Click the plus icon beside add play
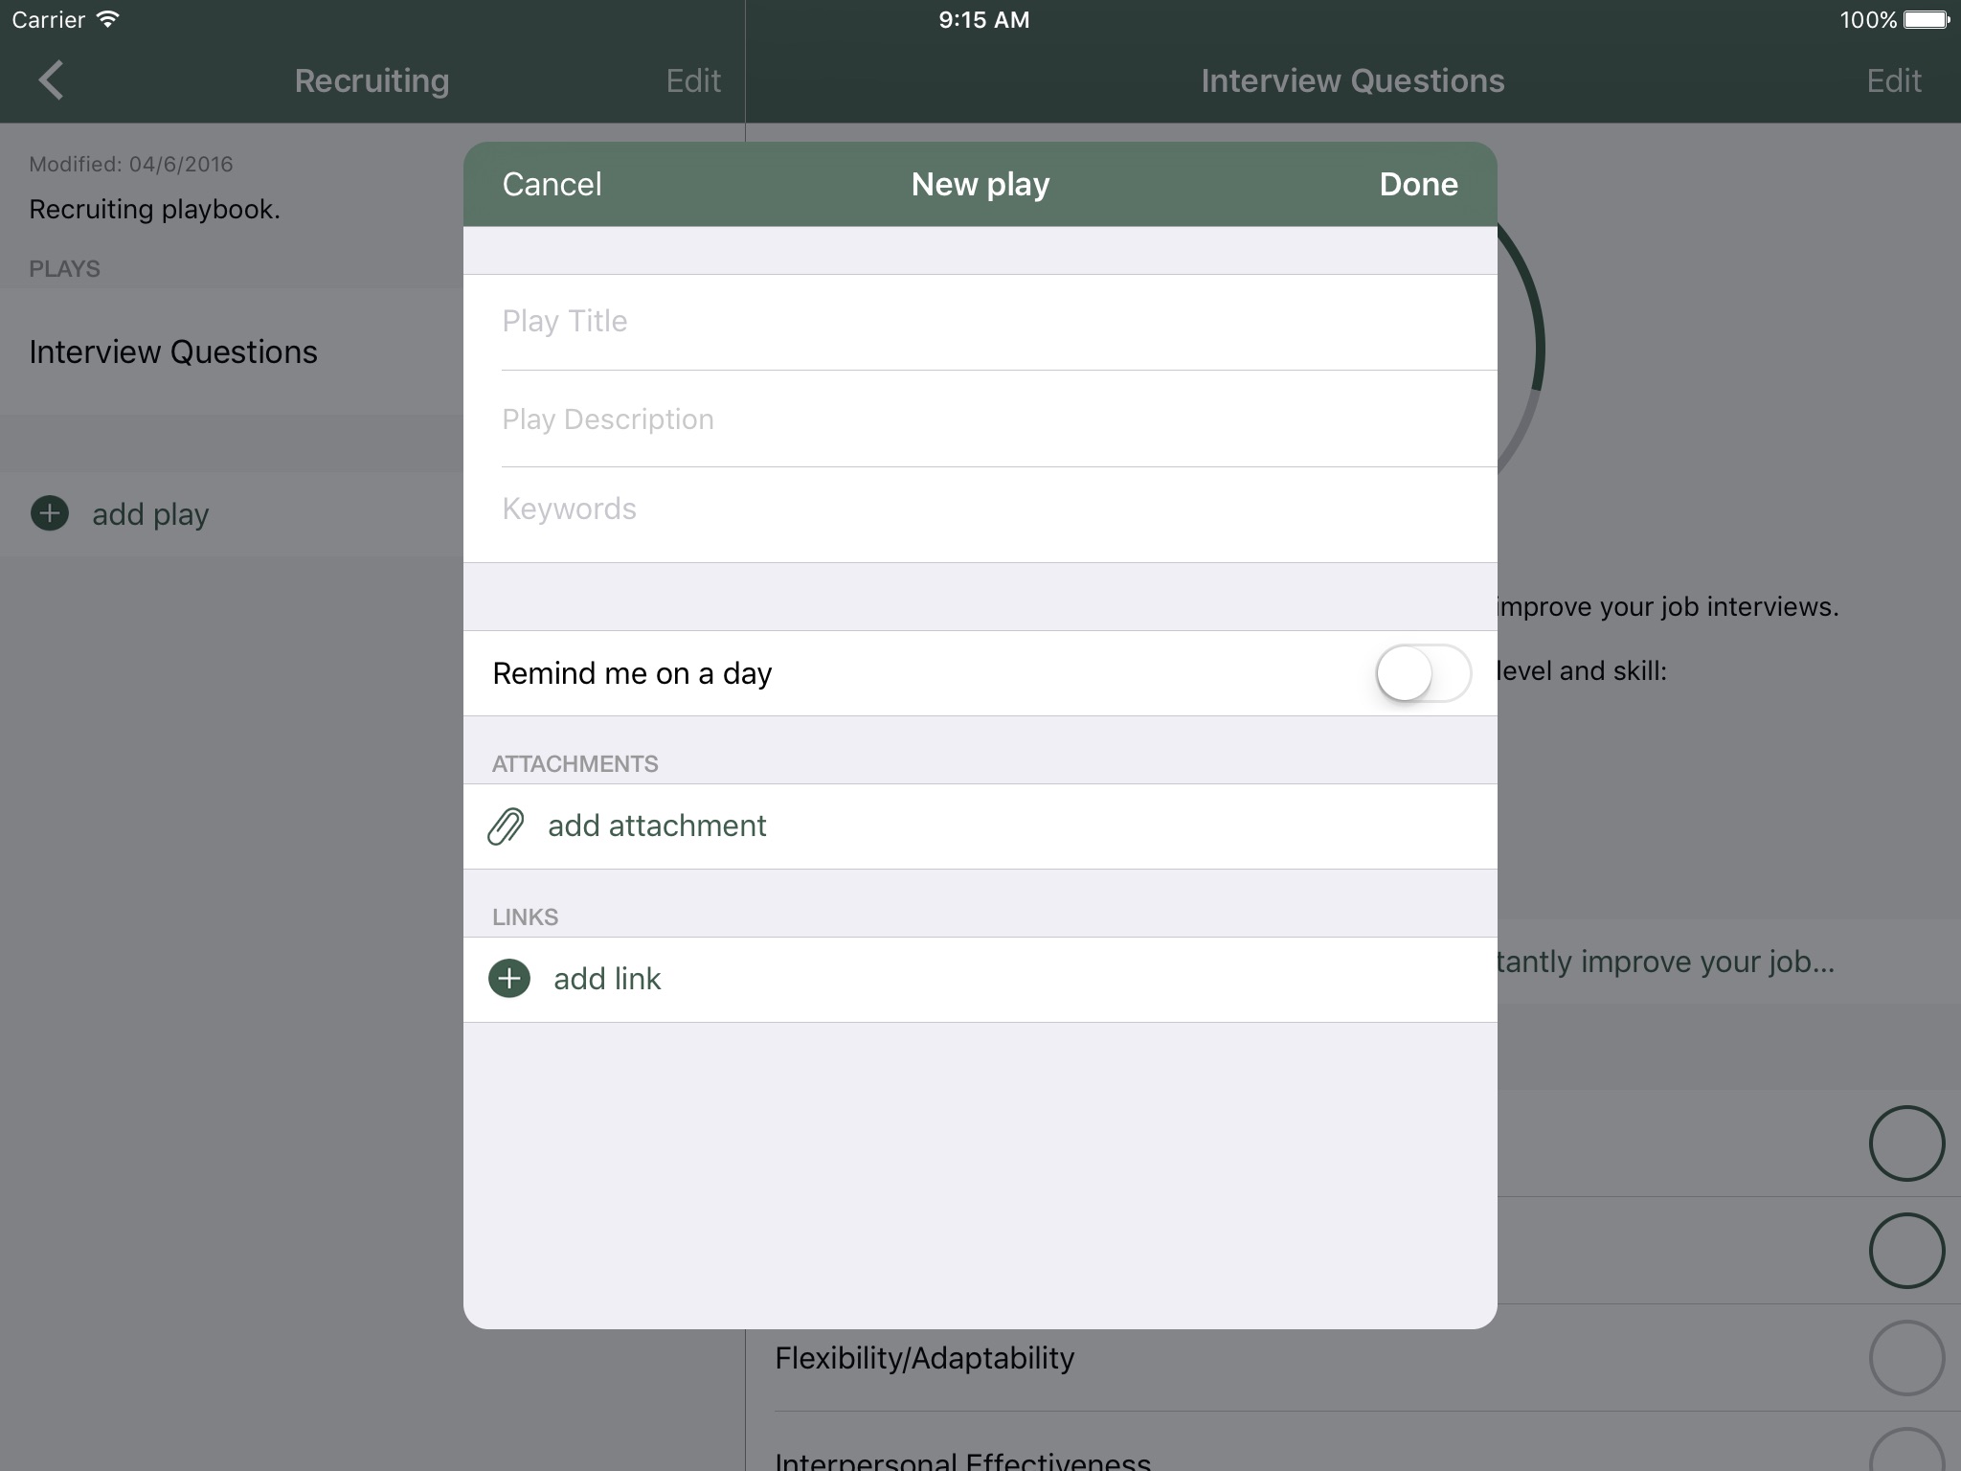The image size is (1961, 1471). tap(50, 513)
